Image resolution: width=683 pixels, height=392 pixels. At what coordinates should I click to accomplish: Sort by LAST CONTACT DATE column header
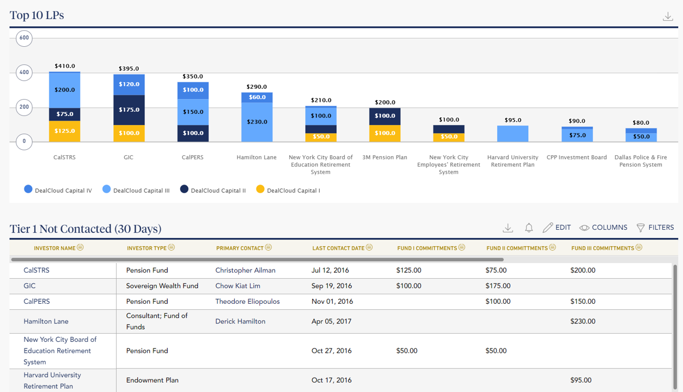click(338, 248)
